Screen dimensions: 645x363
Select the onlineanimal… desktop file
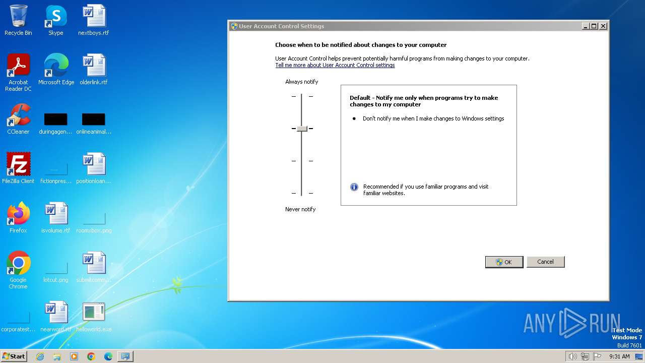pos(94,123)
